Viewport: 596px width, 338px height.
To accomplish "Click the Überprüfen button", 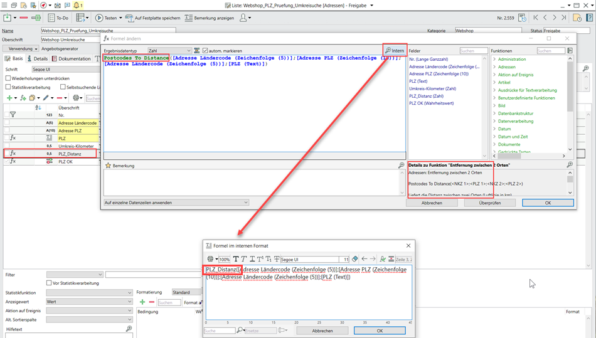I will 489,203.
